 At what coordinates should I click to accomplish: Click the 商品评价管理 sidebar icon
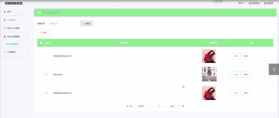point(5,28)
